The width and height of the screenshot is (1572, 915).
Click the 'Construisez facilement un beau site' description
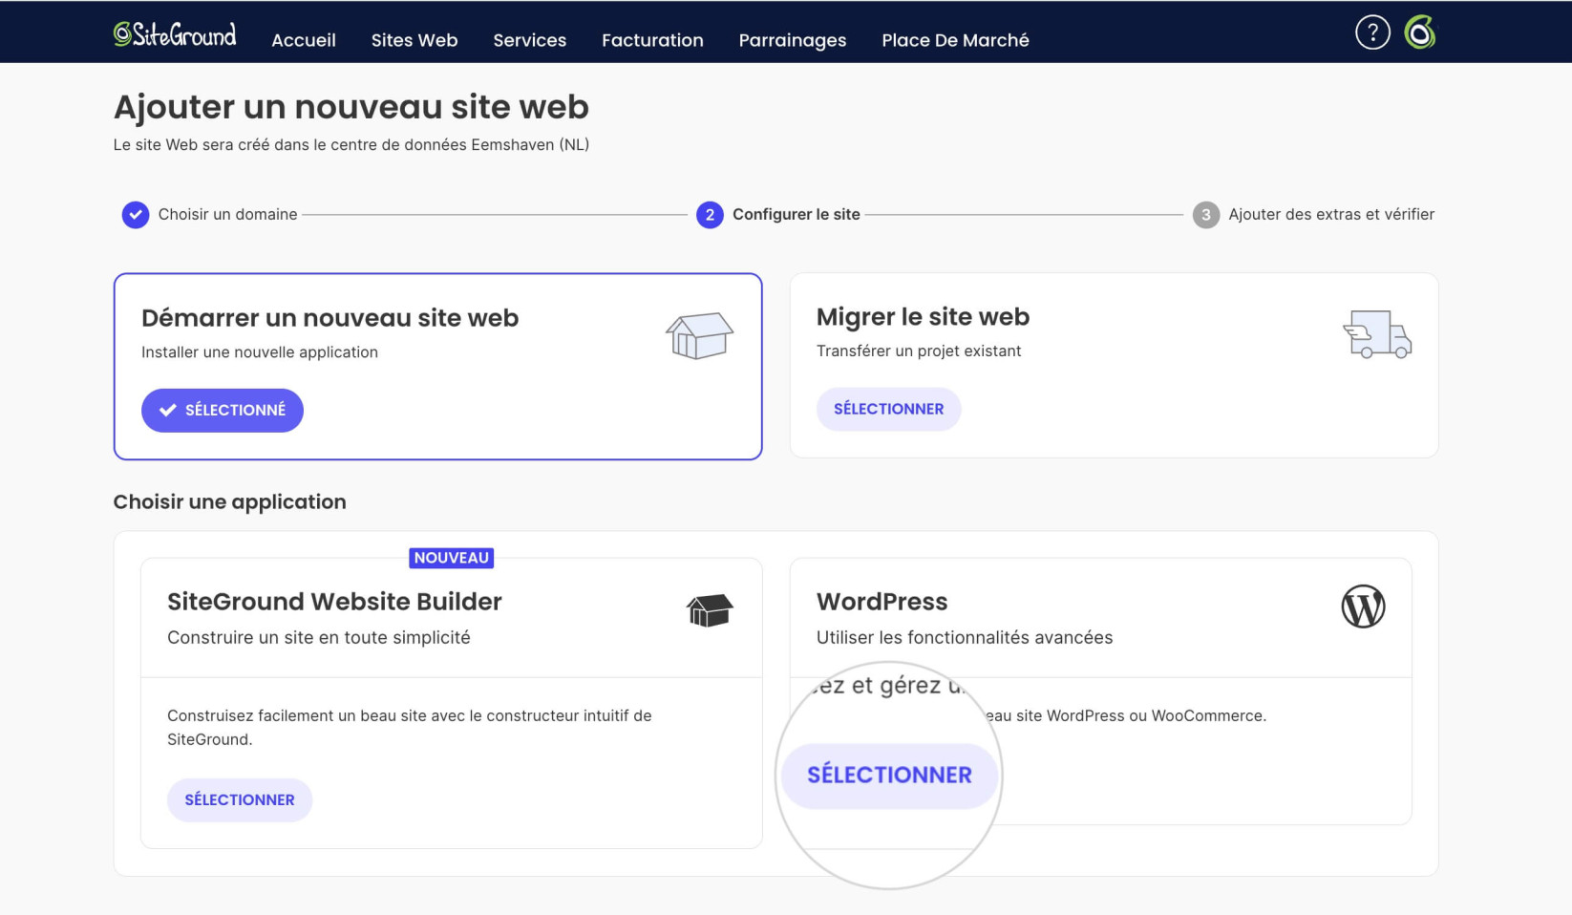pos(410,728)
